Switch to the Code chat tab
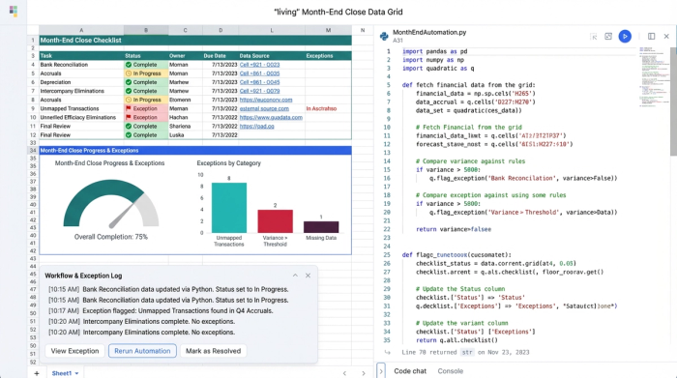677x378 pixels. (x=410, y=371)
